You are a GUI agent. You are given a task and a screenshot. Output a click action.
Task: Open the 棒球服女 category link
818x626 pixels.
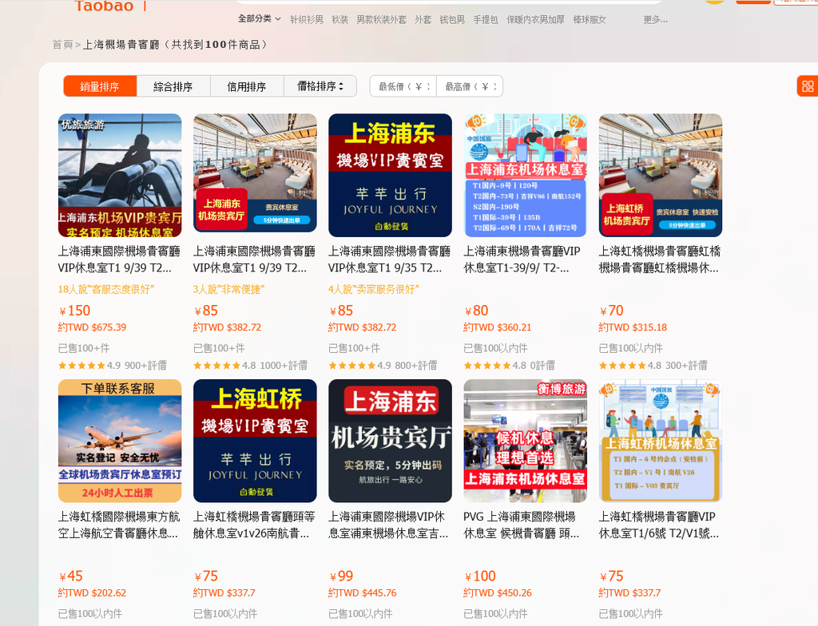(x=590, y=19)
